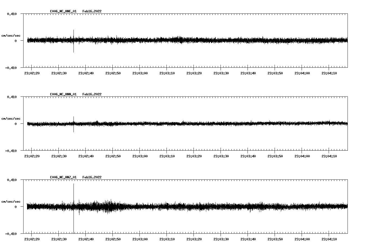This screenshot has width=367, height=249.
Task: Click the 23:03:30 time label under HNE plot
Action: tap(221, 73)
